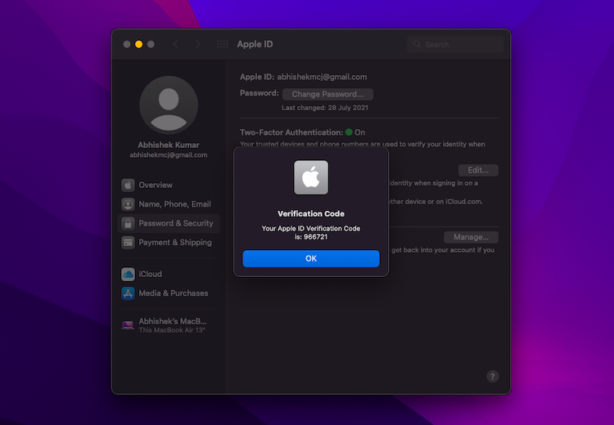Viewport: 614px width, 425px height.
Task: Click the yellow minimize window button
Action: 138,44
